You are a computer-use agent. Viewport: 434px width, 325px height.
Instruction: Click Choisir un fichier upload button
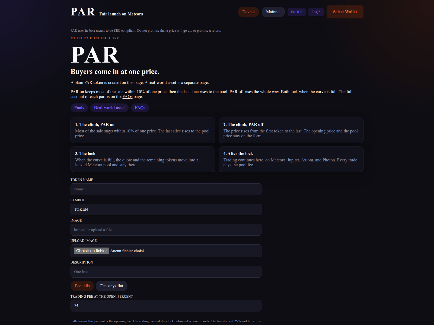click(91, 251)
